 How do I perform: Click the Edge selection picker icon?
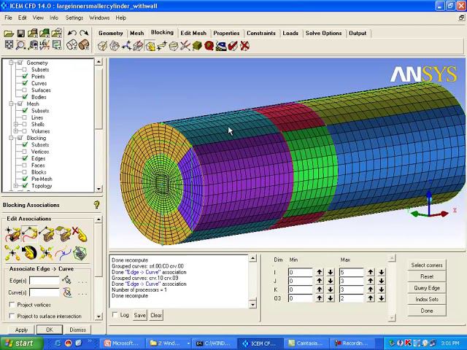click(x=66, y=280)
